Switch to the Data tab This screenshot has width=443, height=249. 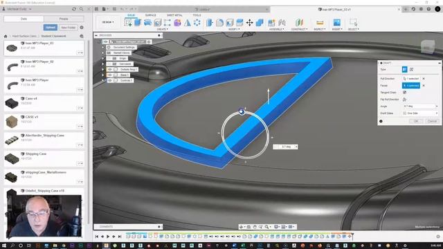[24, 19]
